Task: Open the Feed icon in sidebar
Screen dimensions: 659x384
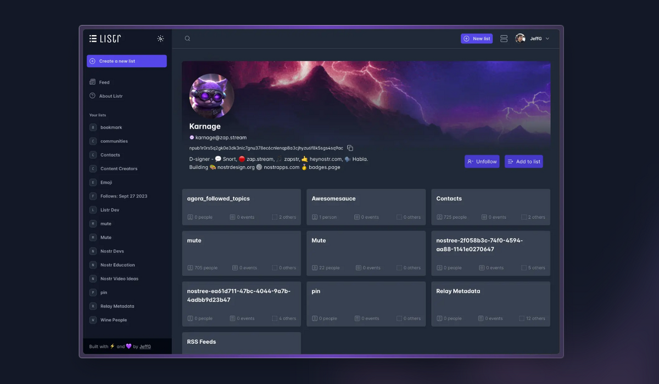Action: point(92,82)
